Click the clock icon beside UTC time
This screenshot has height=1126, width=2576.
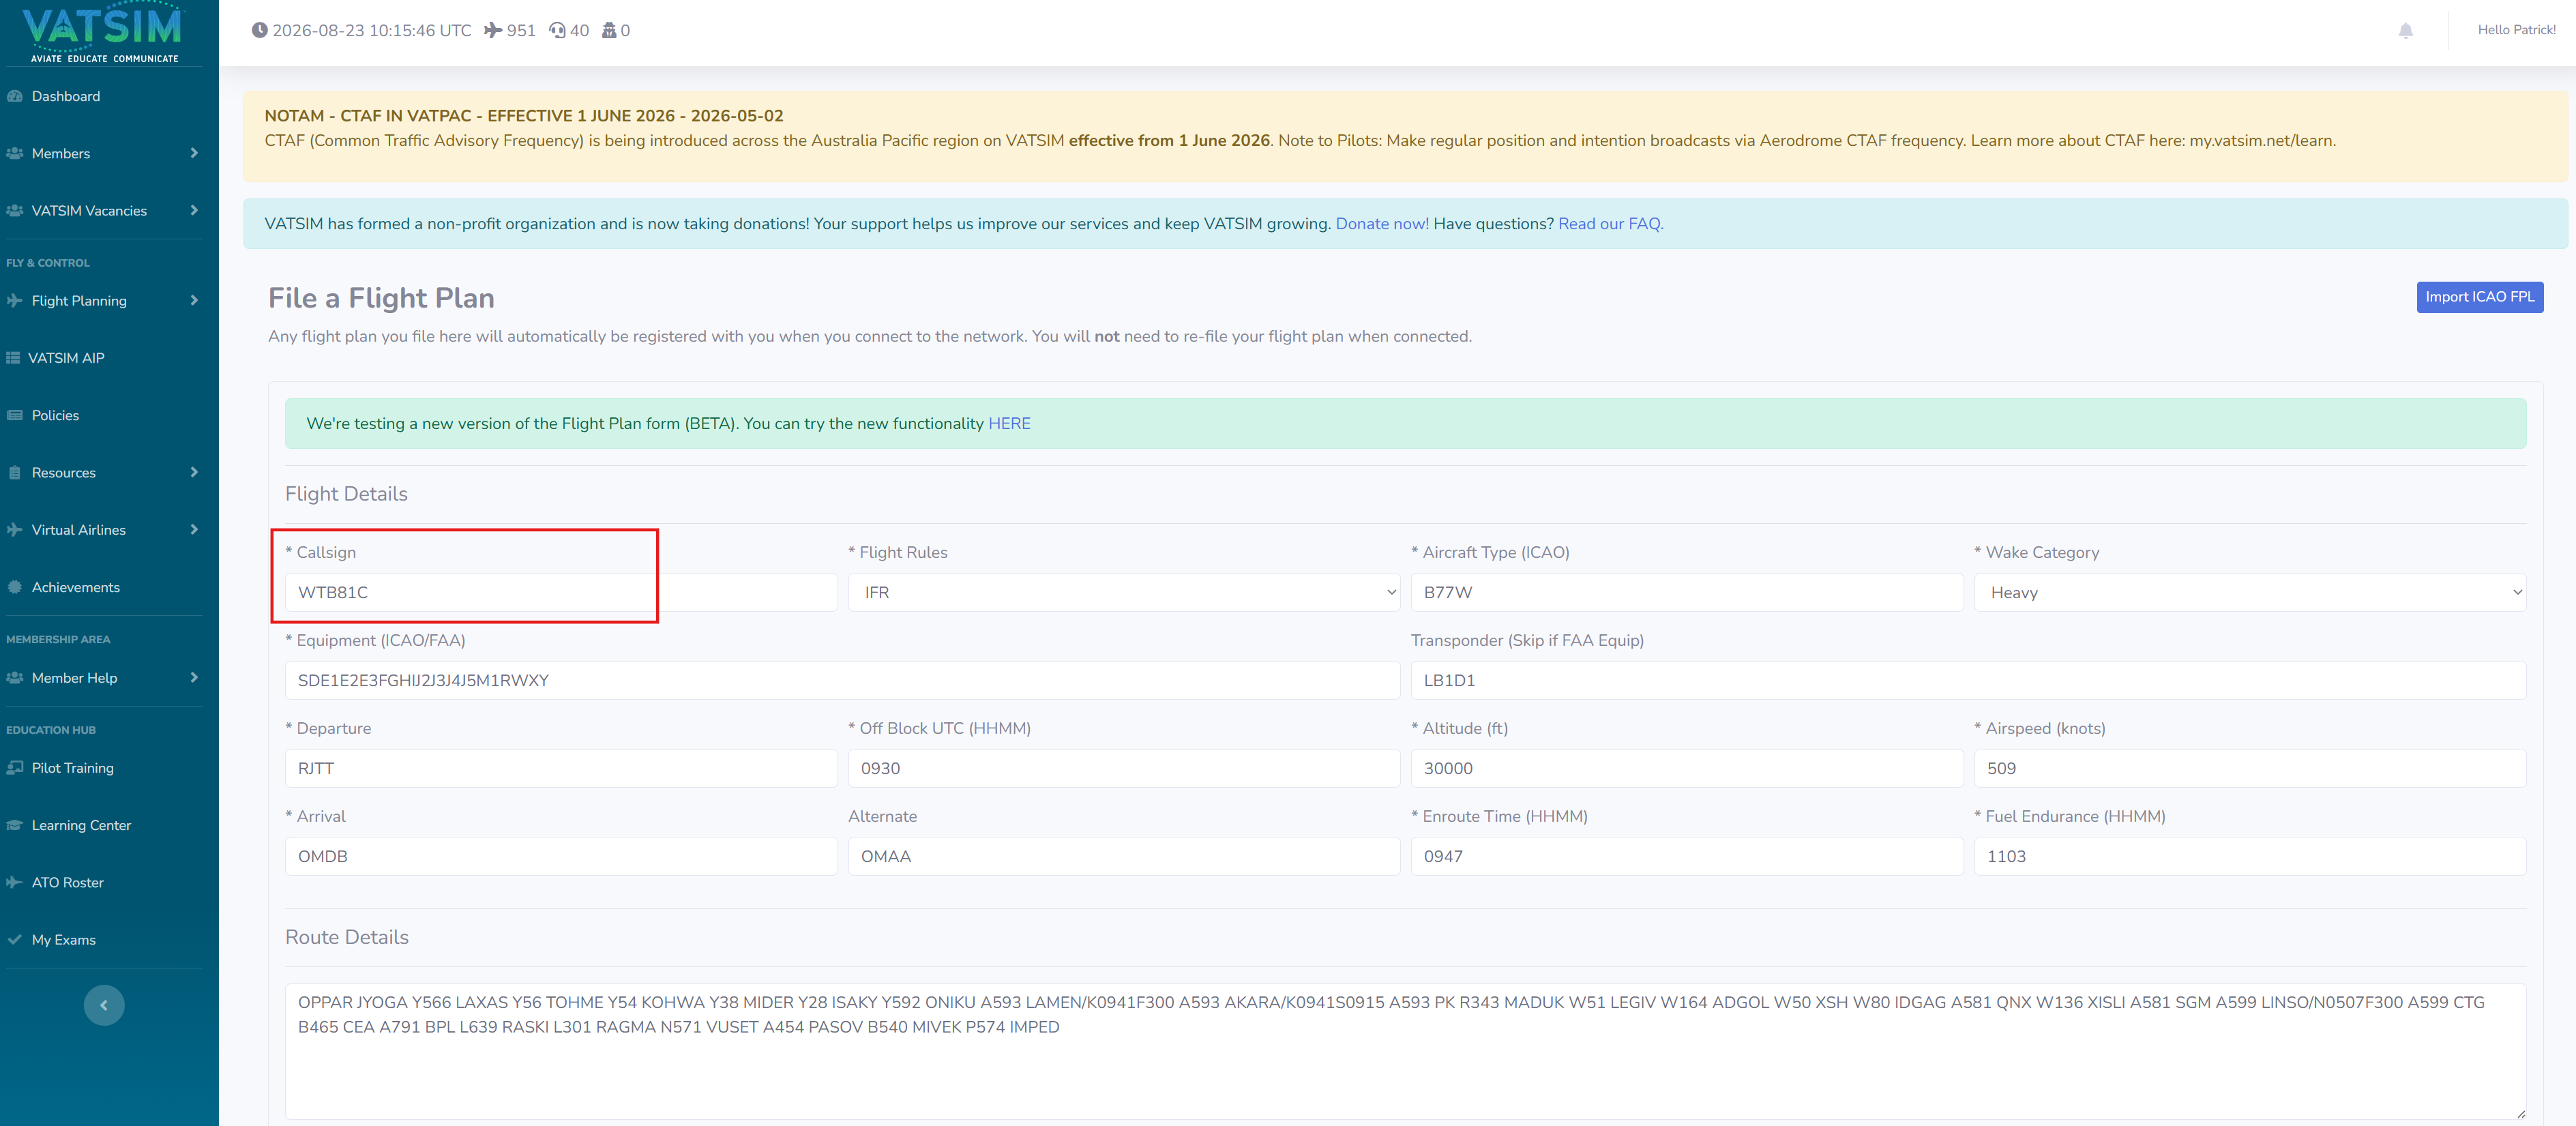(259, 30)
